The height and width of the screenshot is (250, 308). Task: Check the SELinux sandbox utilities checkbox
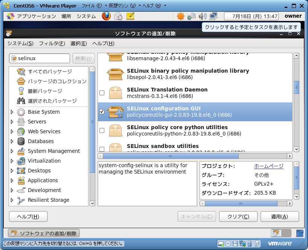click(102, 149)
